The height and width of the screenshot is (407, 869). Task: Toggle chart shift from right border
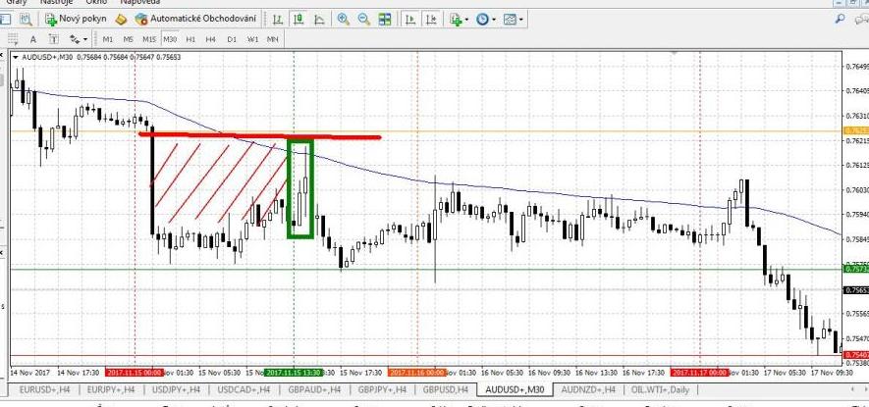(x=431, y=20)
